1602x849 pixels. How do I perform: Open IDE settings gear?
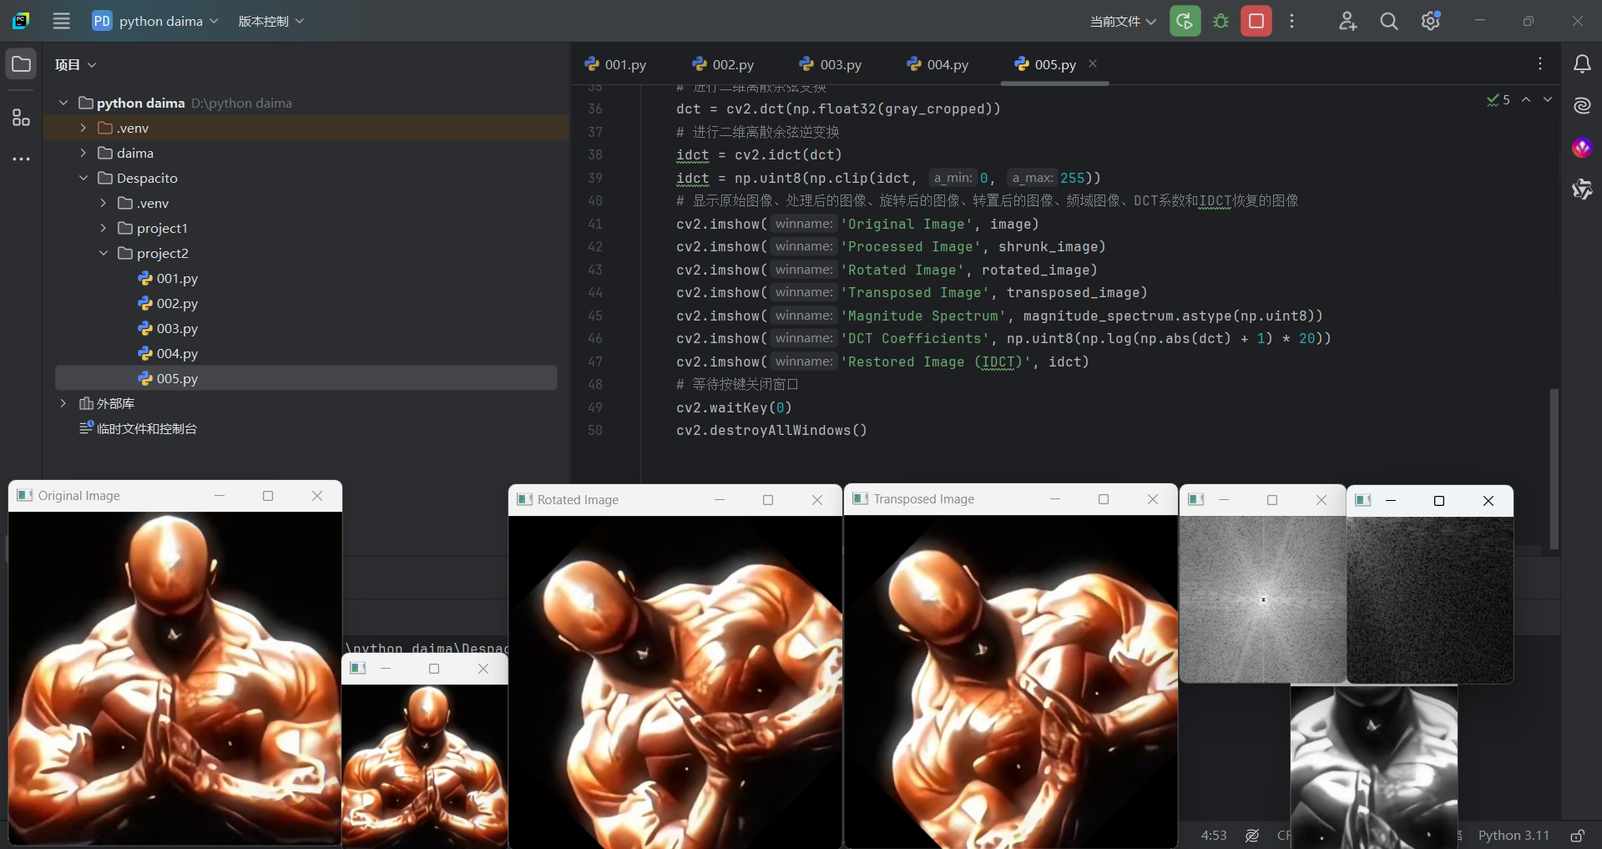(1431, 21)
